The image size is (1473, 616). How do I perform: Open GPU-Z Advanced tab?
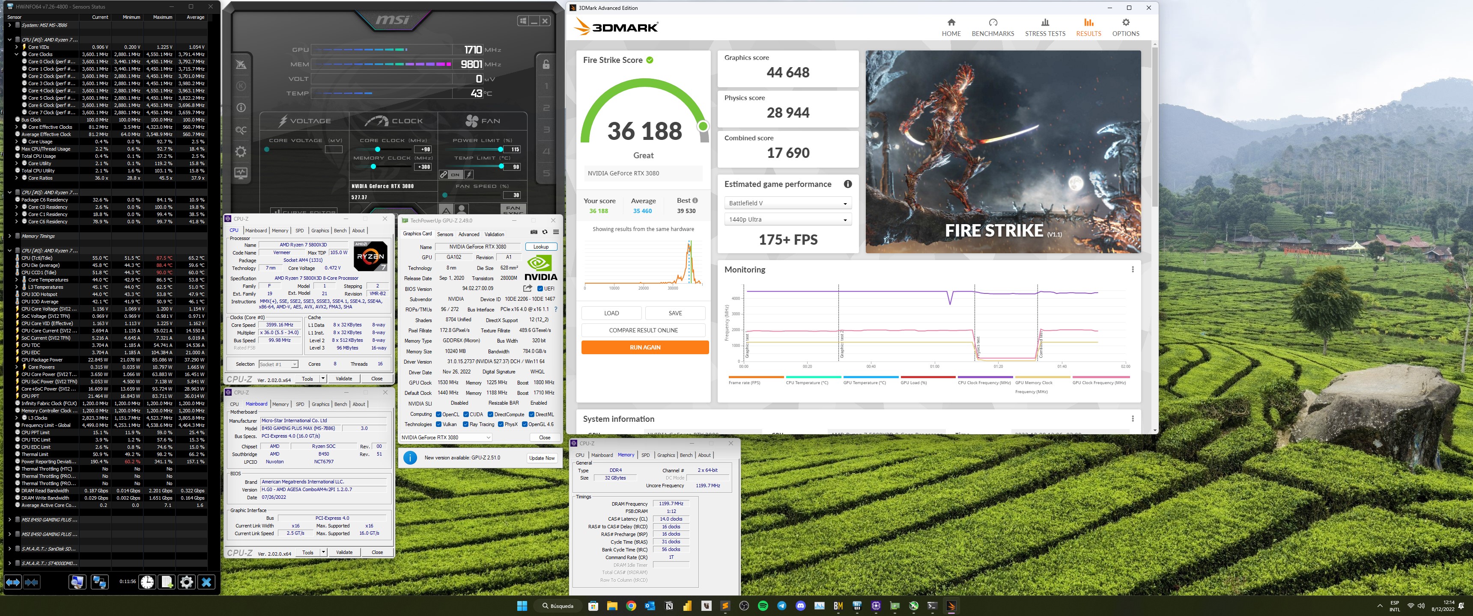tap(468, 234)
